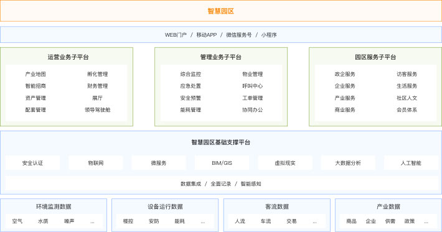The width and height of the screenshot is (442, 232).
Task: Choose 社区人文 entry
Action: coord(407,98)
